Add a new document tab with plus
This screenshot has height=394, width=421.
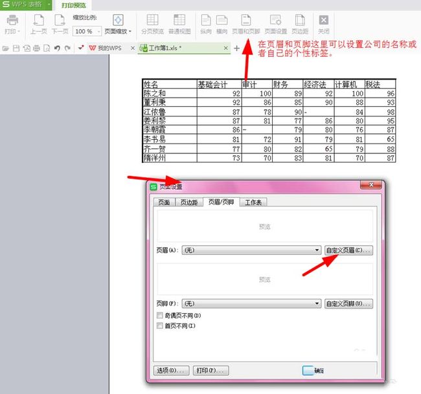click(236, 49)
